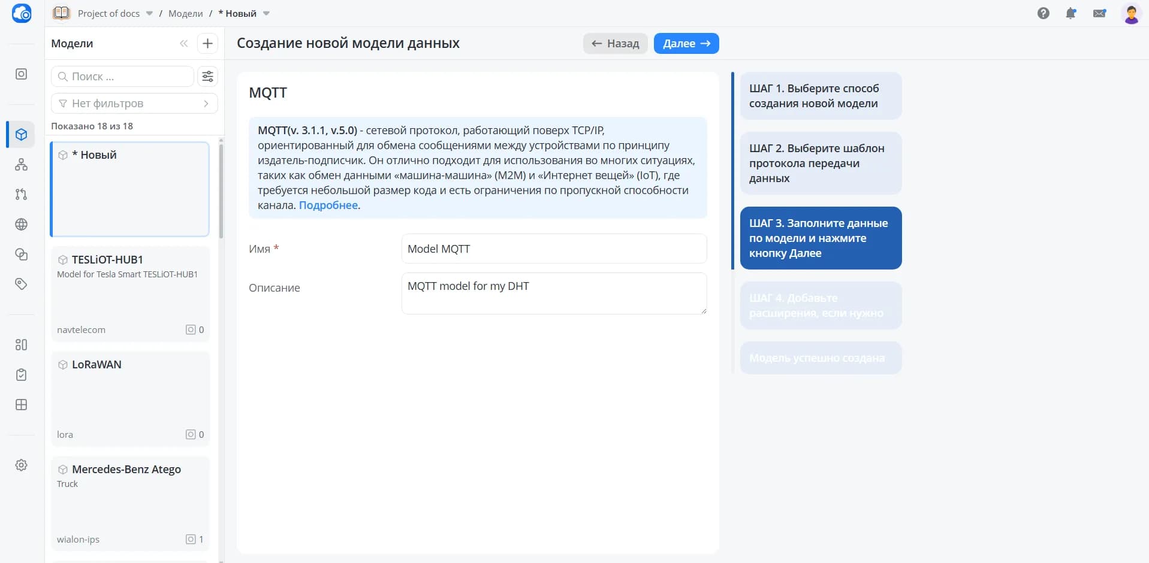This screenshot has height=563, width=1149.
Task: Click the help question mark icon
Action: tap(1044, 13)
